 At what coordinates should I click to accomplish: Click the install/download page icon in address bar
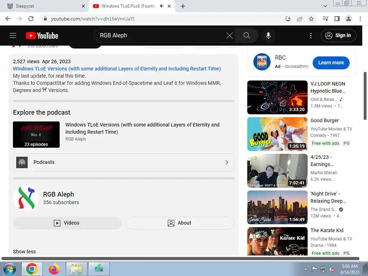[x=288, y=19]
